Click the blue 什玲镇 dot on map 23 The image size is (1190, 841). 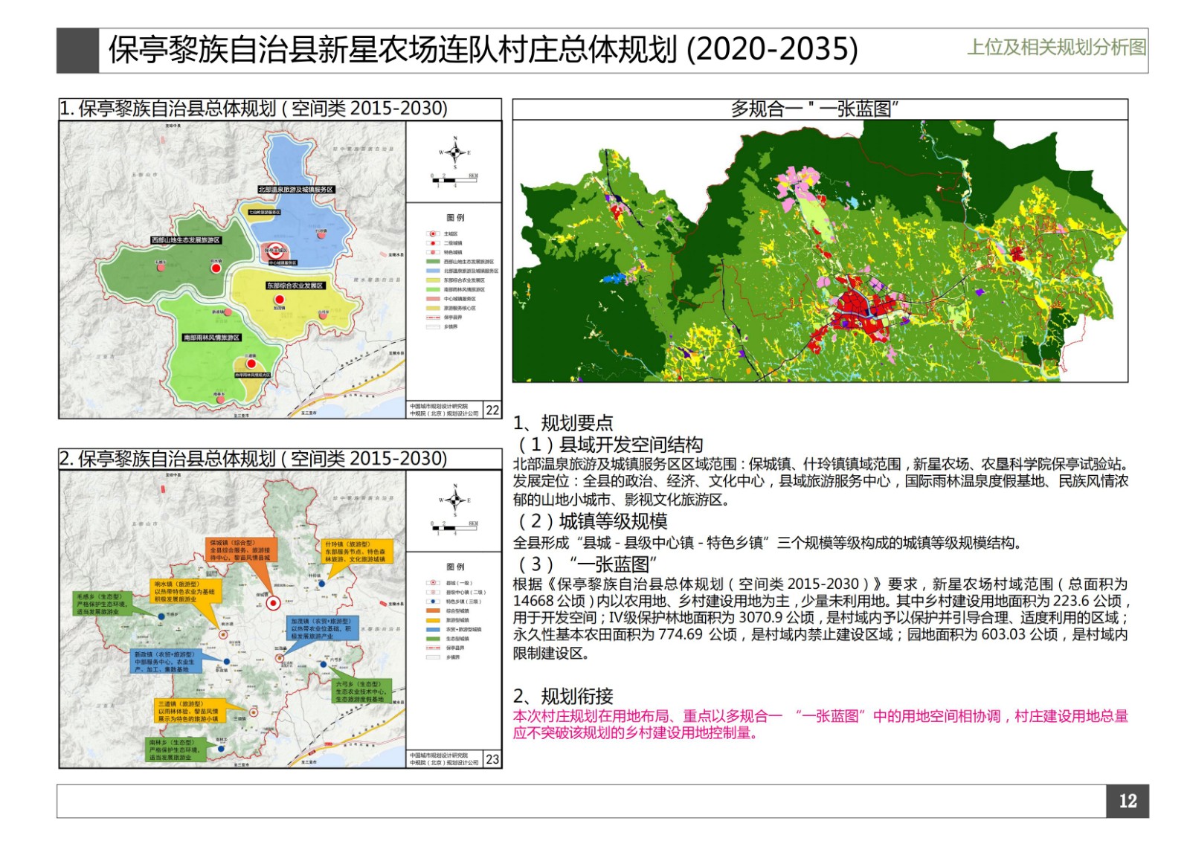click(x=322, y=584)
